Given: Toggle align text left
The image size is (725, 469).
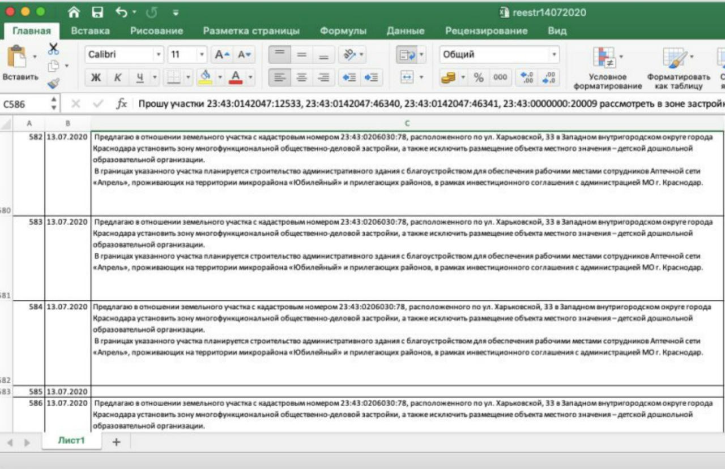Looking at the screenshot, I should point(279,78).
